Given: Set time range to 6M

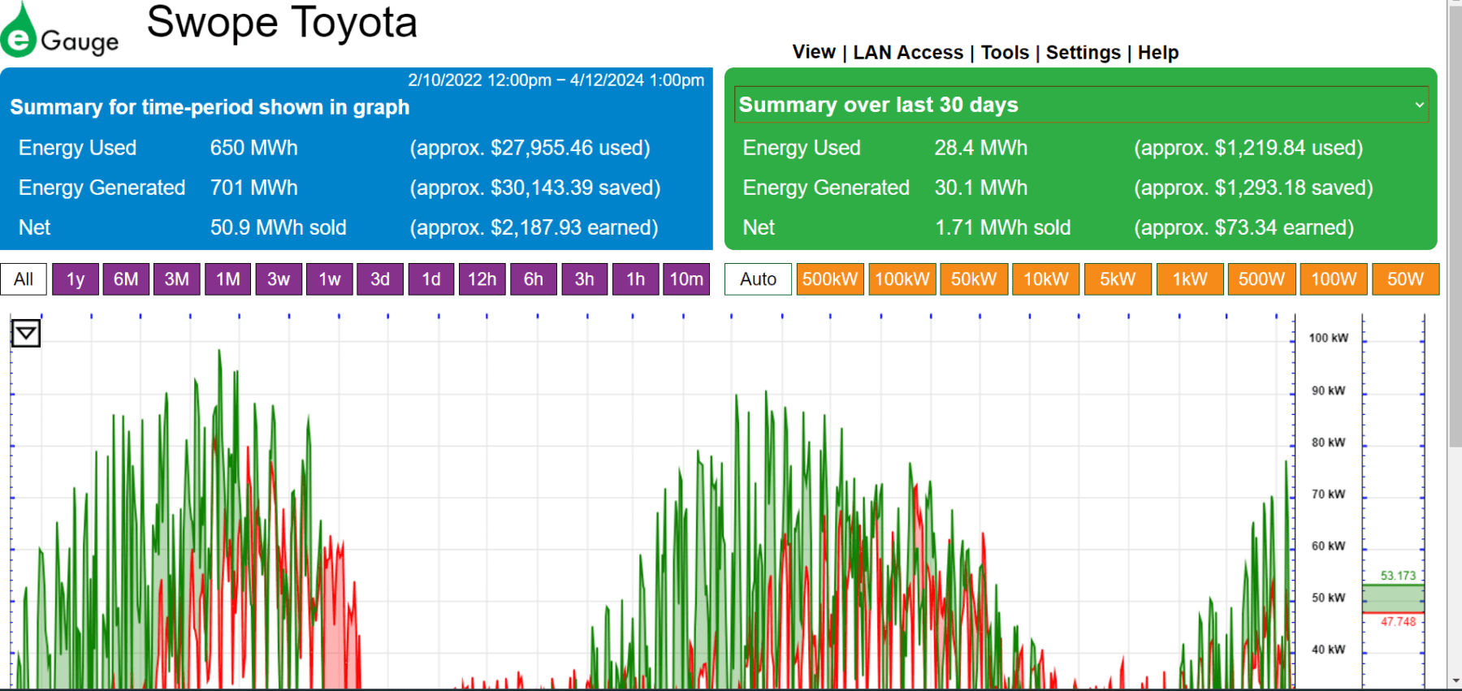Looking at the screenshot, I should click(x=126, y=279).
